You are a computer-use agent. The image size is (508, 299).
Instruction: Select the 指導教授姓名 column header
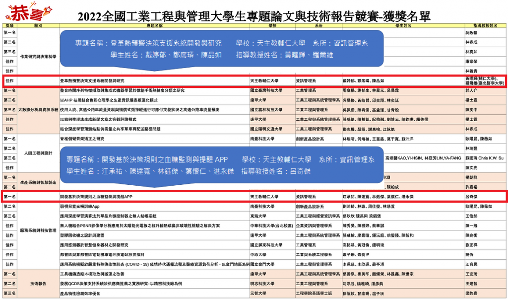485,25
